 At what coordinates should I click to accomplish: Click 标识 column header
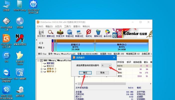129,62
